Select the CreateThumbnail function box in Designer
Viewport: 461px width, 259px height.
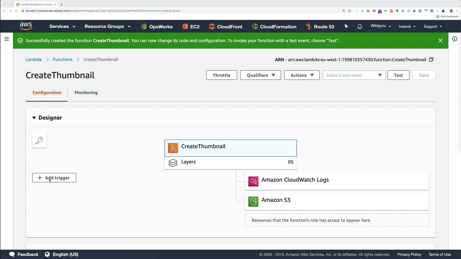(230, 148)
